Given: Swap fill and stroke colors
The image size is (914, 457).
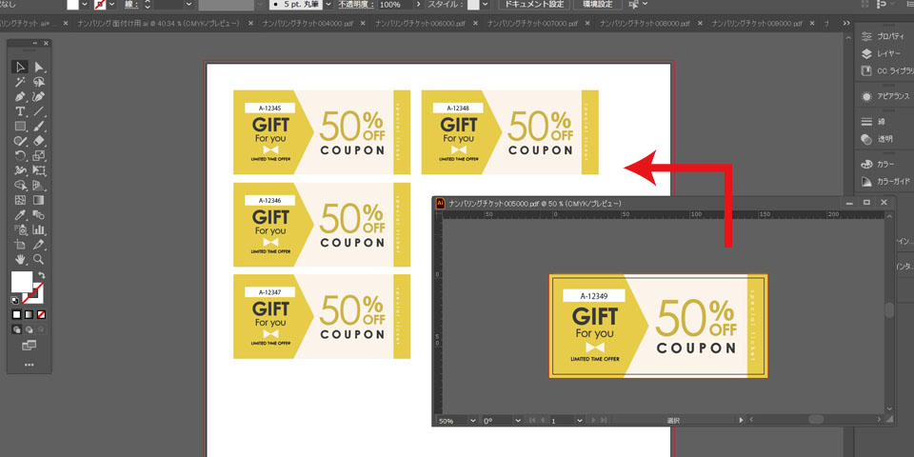Looking at the screenshot, I should tap(42, 276).
